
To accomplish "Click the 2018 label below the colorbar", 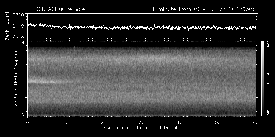I will 267,113.
